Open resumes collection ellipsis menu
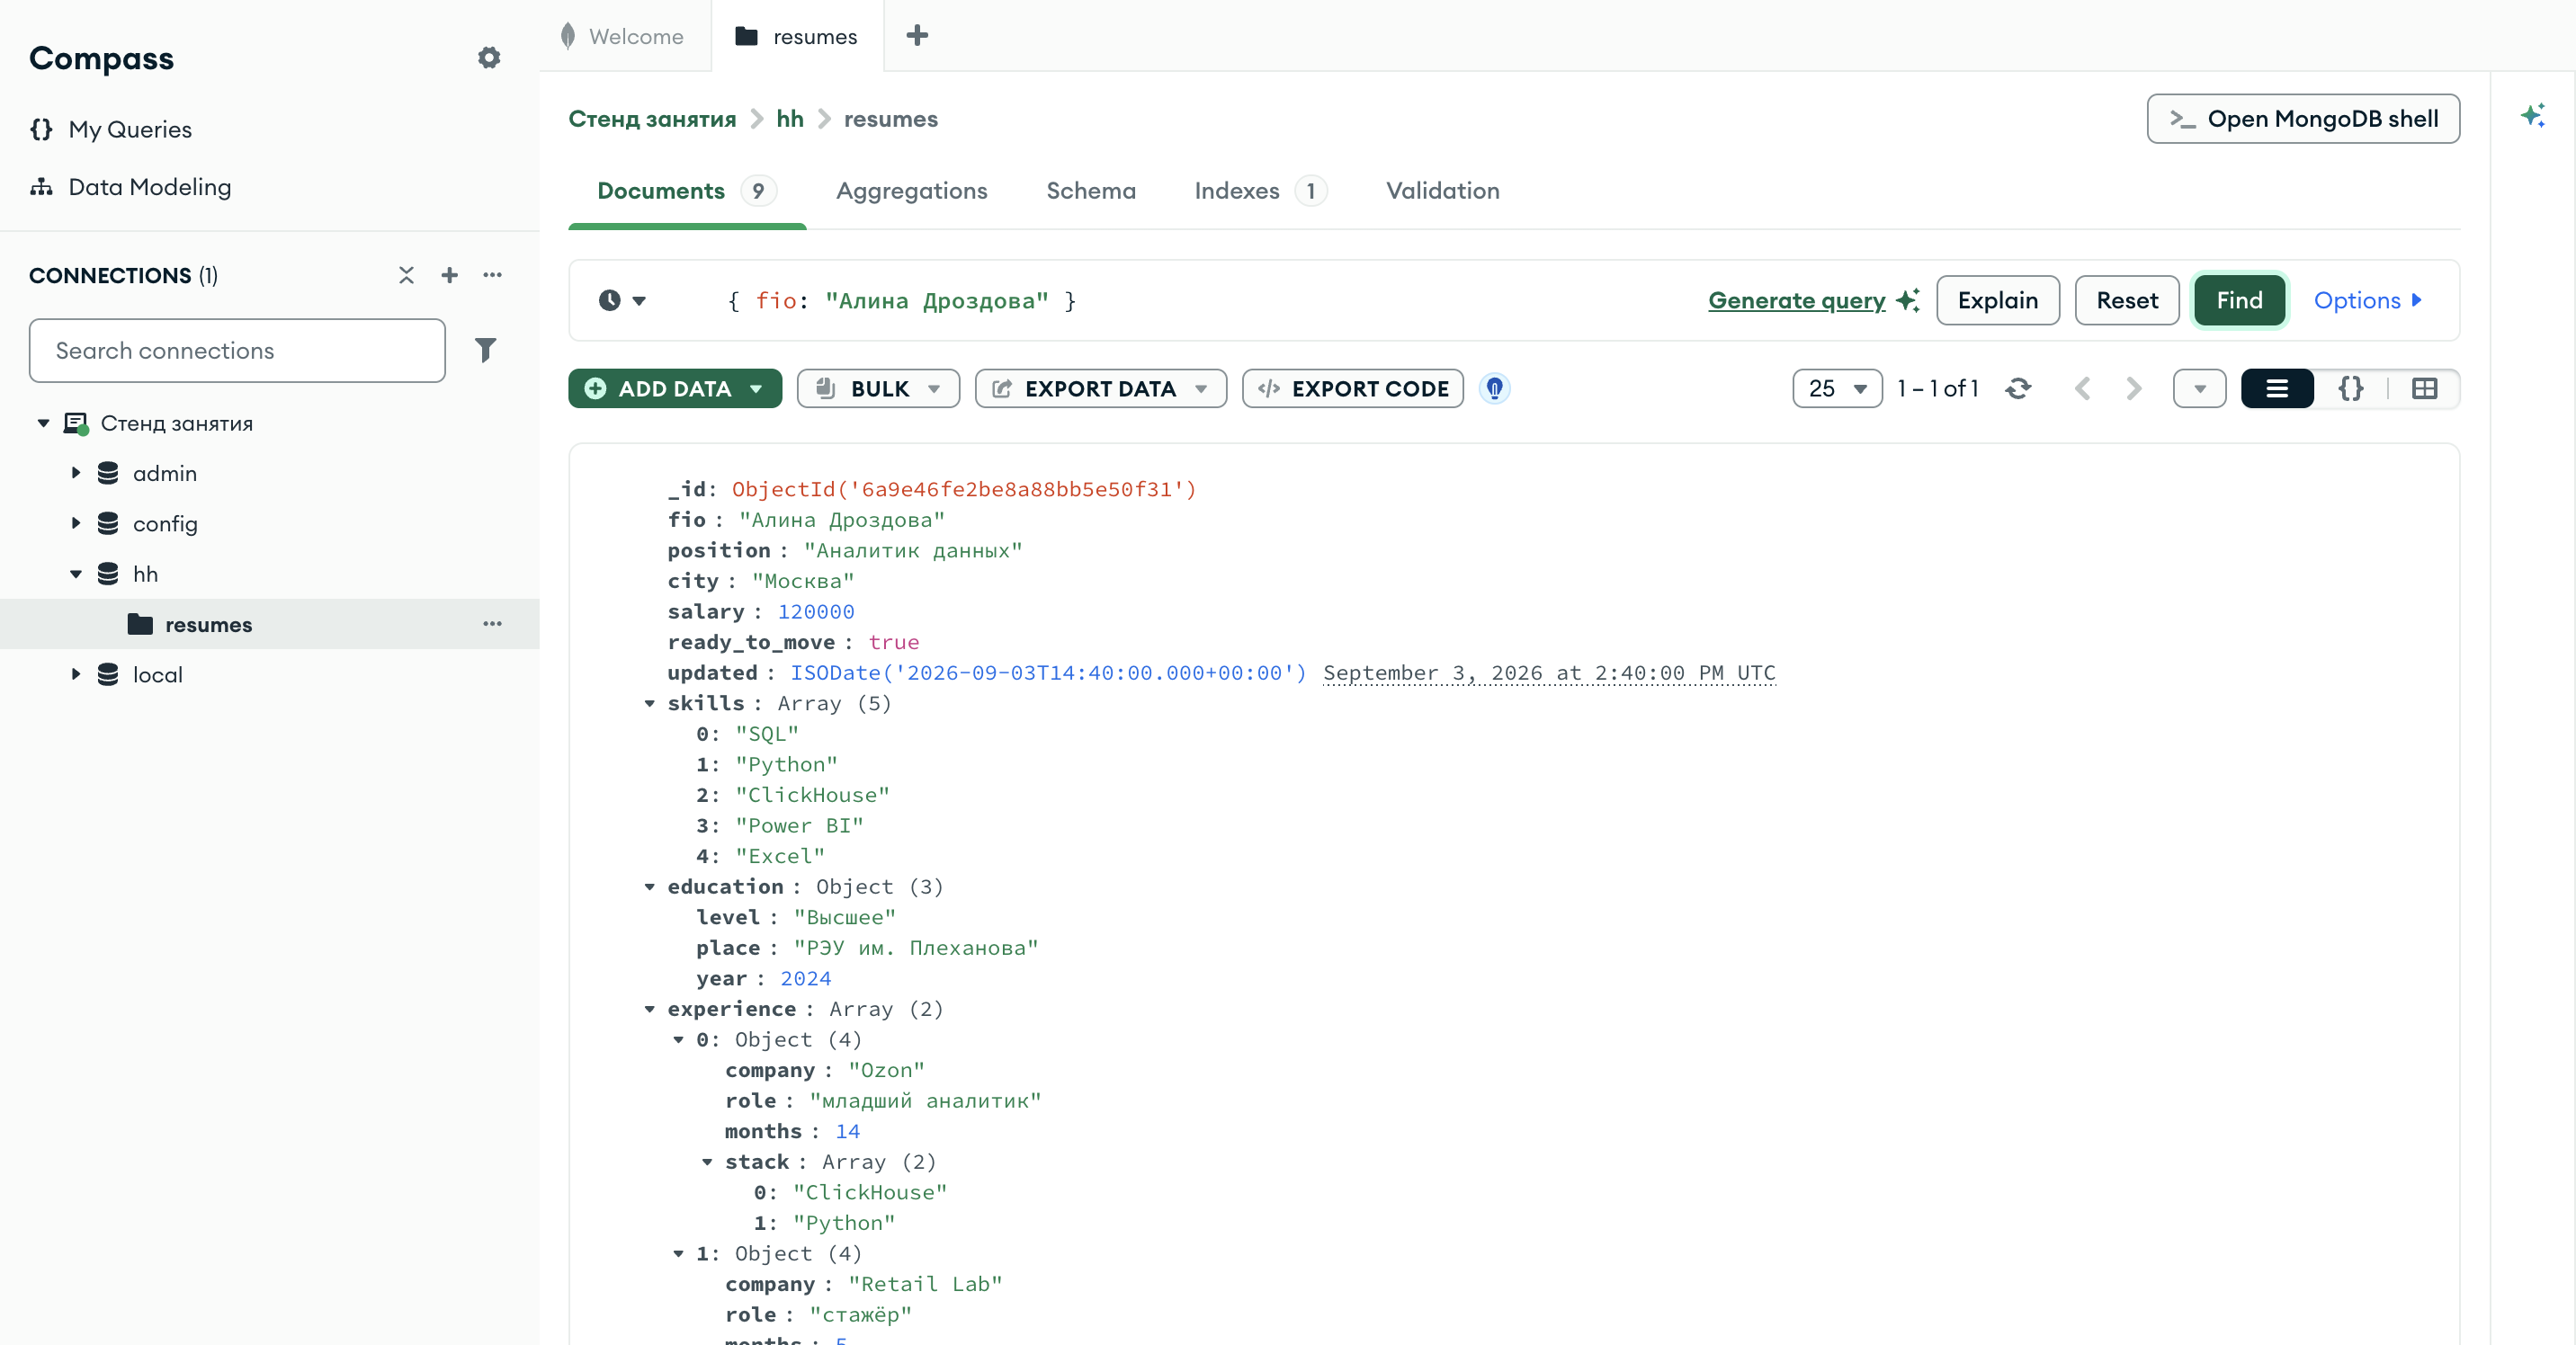2576x1345 pixels. click(x=492, y=624)
